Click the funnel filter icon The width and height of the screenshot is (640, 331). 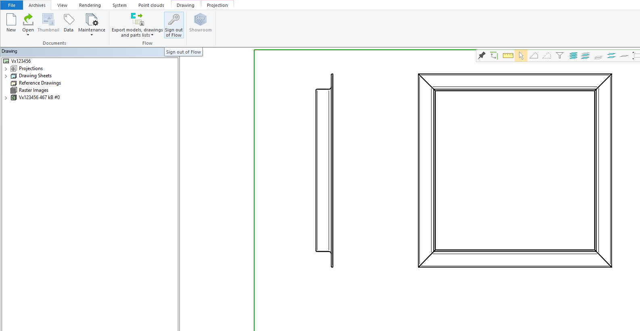(x=560, y=56)
